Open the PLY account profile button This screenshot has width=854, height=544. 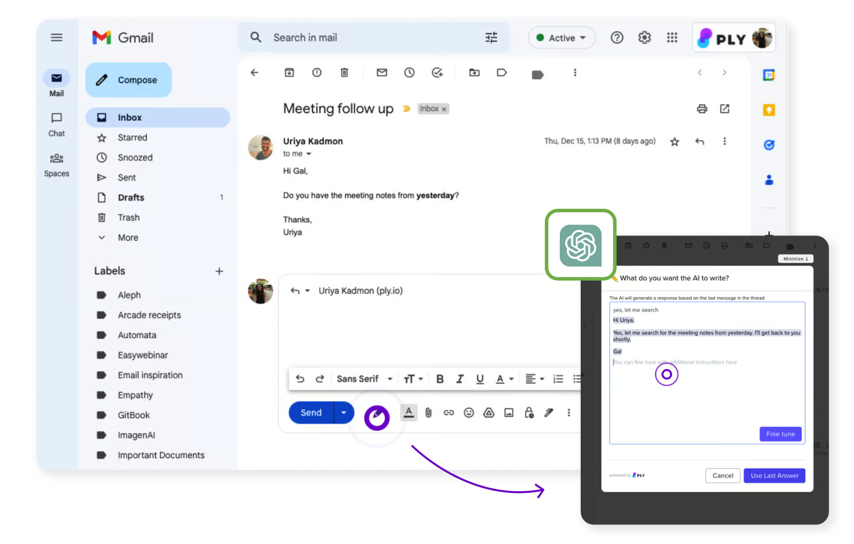[733, 38]
